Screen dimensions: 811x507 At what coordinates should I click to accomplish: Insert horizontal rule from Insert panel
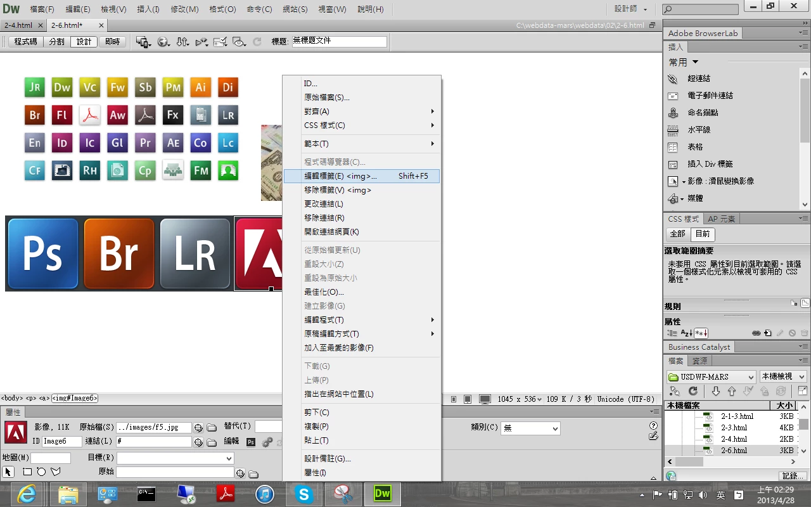coord(698,130)
